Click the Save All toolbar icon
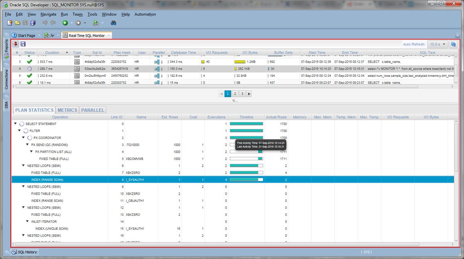The width and height of the screenshot is (464, 259). pyautogui.click(x=33, y=23)
